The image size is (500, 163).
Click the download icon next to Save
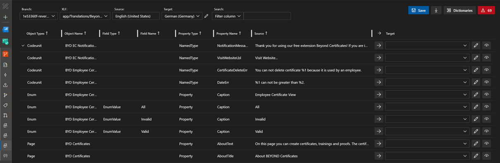point(436,10)
